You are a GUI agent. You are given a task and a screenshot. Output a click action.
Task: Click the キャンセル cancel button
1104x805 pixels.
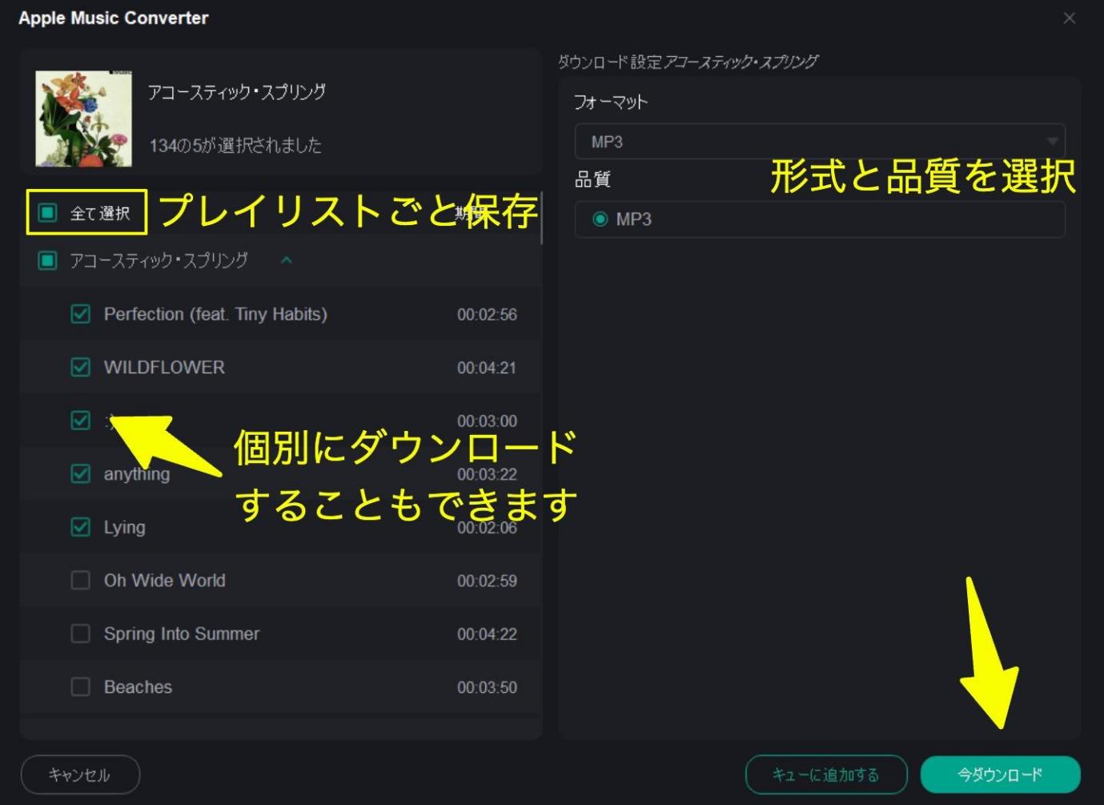[80, 775]
